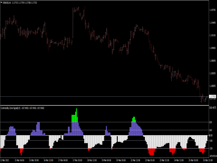This screenshot has width=217, height=163.
Task: Click the small triangle beside EURUSD,H1
Action: [1, 3]
